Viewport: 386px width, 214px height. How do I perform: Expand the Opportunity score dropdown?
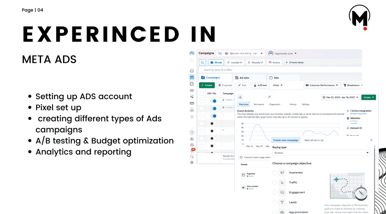click(x=283, y=53)
